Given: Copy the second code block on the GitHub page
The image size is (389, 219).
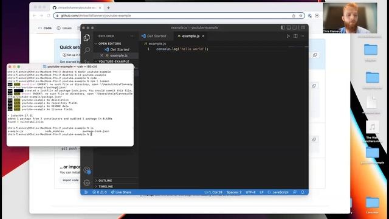Looking at the screenshot, I should point(314,86).
